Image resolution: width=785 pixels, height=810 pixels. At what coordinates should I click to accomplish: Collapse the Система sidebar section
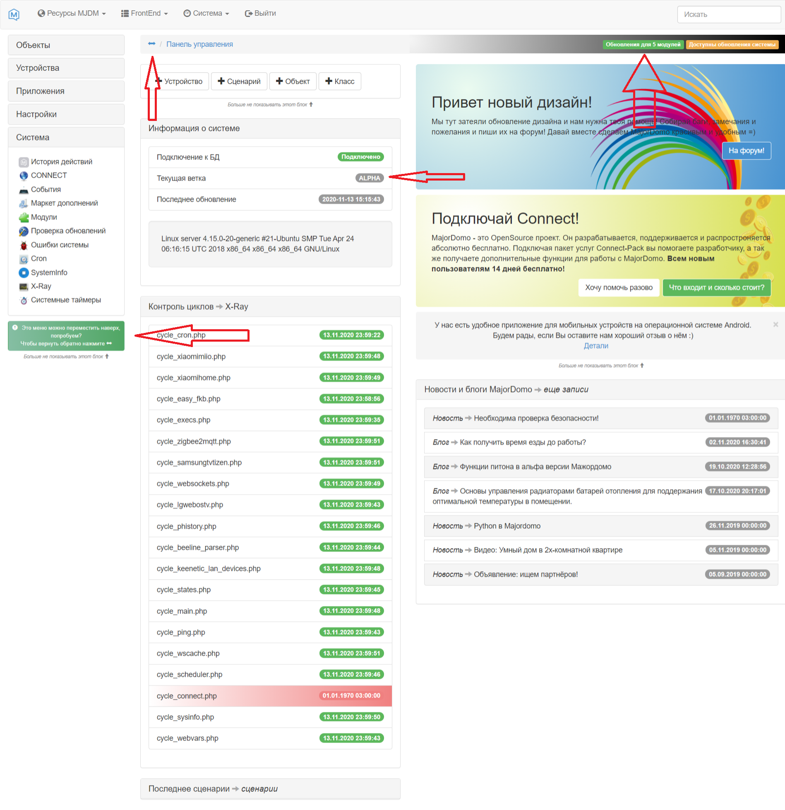point(66,137)
